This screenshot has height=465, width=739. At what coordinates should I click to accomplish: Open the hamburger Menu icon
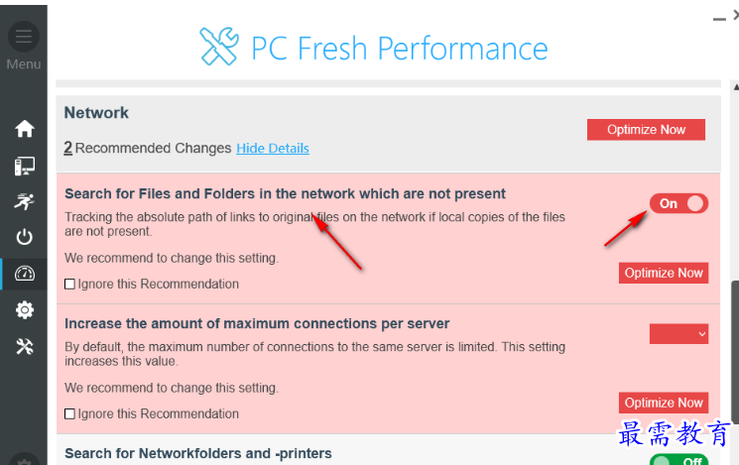(24, 37)
